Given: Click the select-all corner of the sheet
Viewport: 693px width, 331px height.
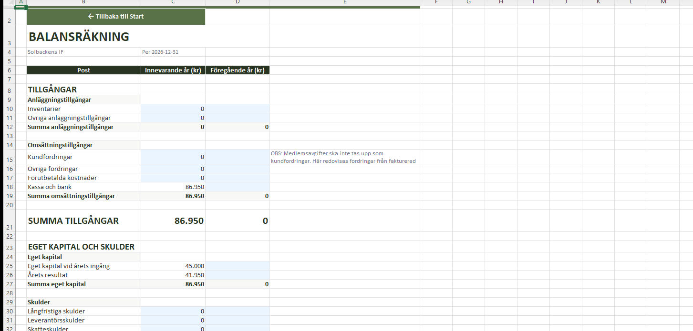Looking at the screenshot, I should point(8,2).
